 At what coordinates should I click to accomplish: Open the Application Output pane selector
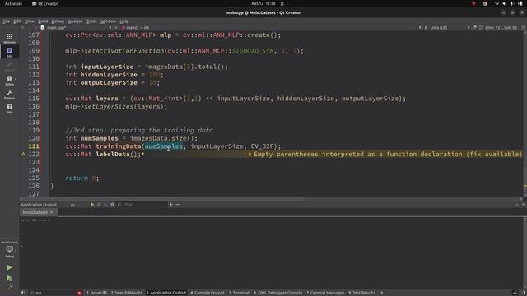[x=39, y=205]
